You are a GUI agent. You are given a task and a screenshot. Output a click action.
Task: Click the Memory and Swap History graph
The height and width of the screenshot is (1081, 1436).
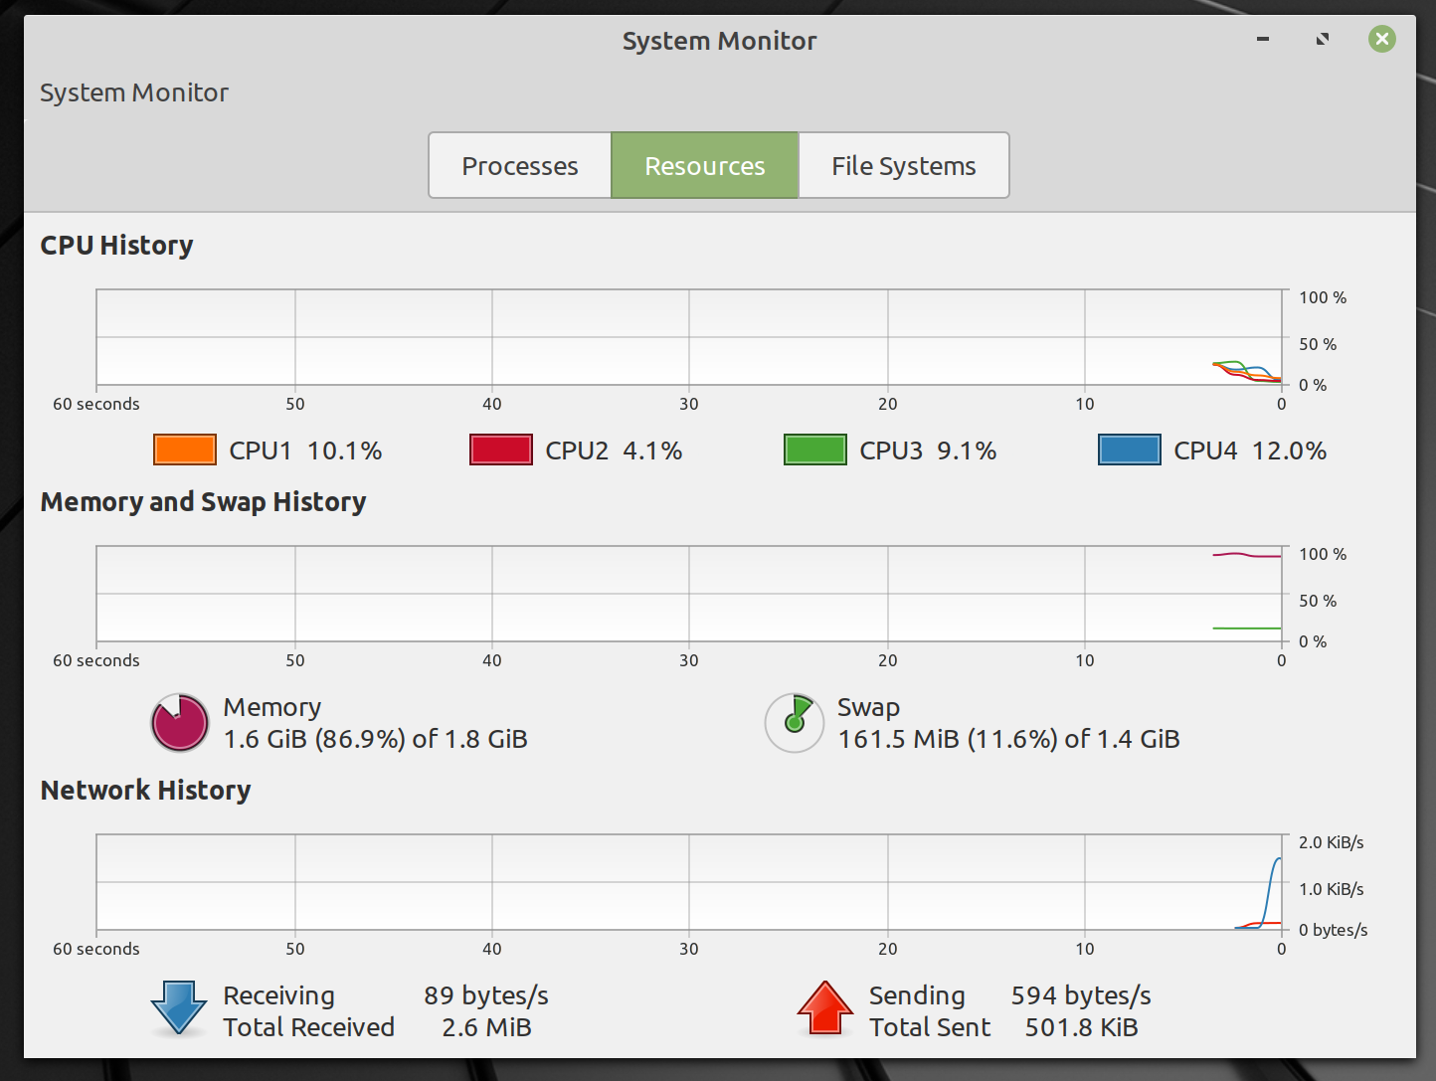pos(688,594)
